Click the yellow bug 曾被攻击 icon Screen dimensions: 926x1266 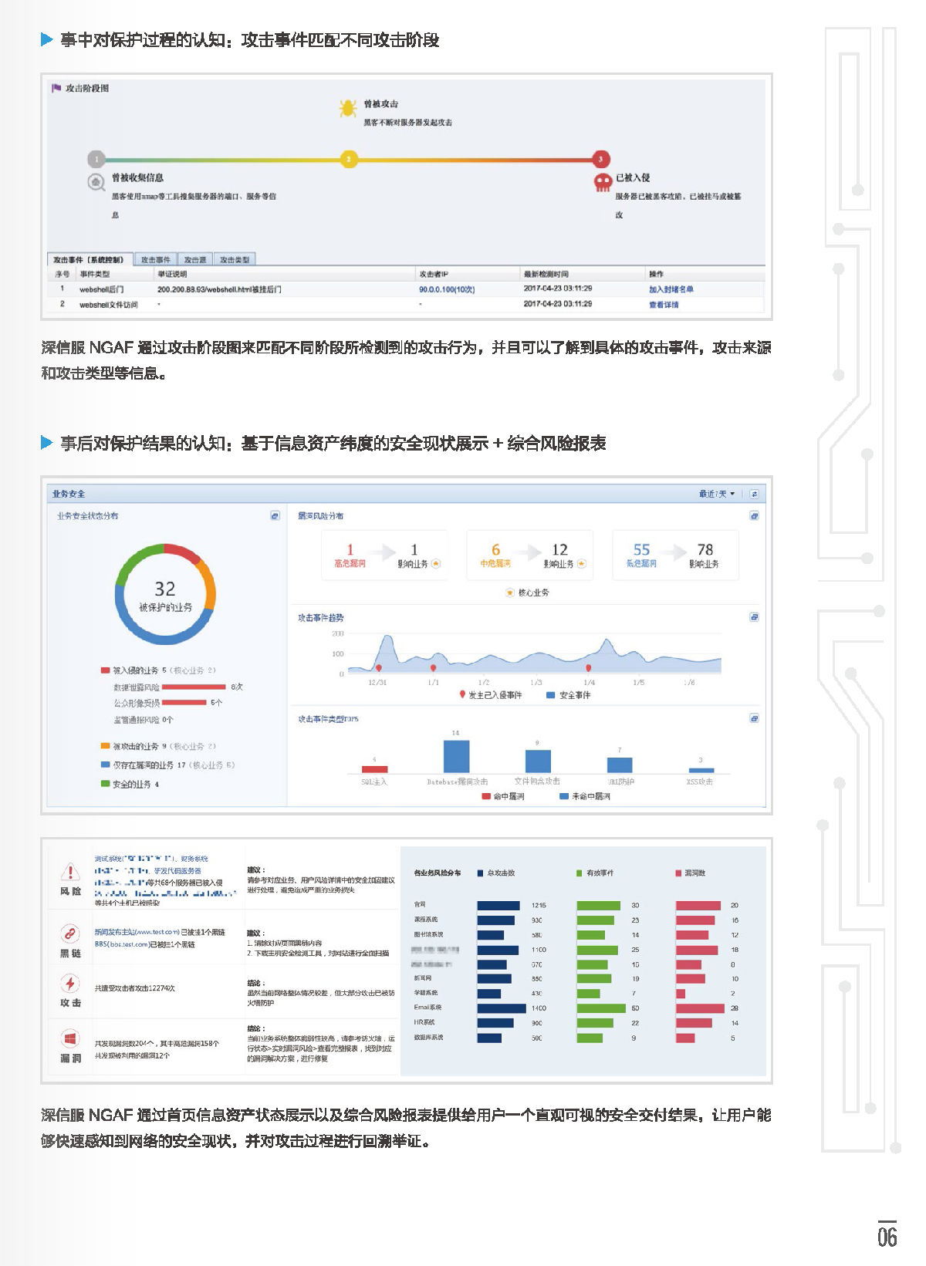(x=348, y=108)
